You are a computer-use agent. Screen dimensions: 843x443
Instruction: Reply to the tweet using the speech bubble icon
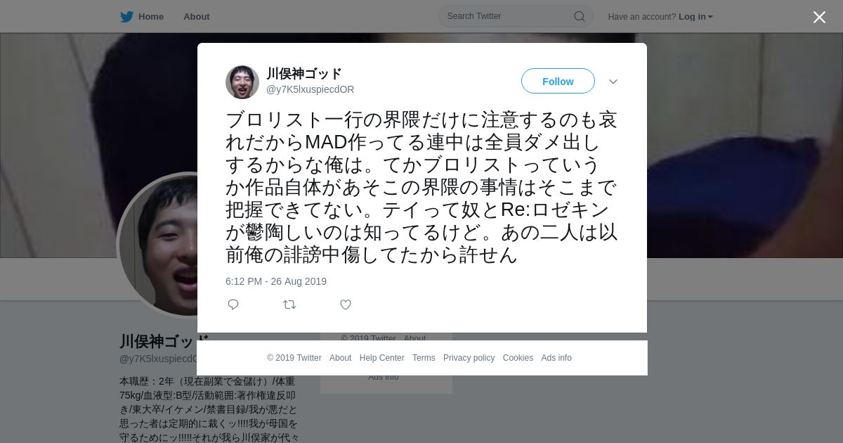tap(233, 304)
